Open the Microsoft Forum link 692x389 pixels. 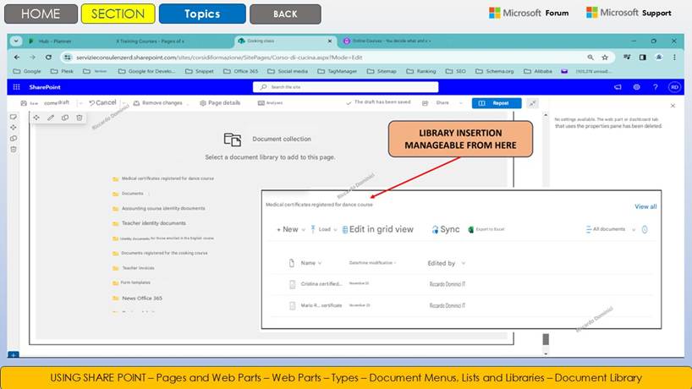(x=529, y=13)
